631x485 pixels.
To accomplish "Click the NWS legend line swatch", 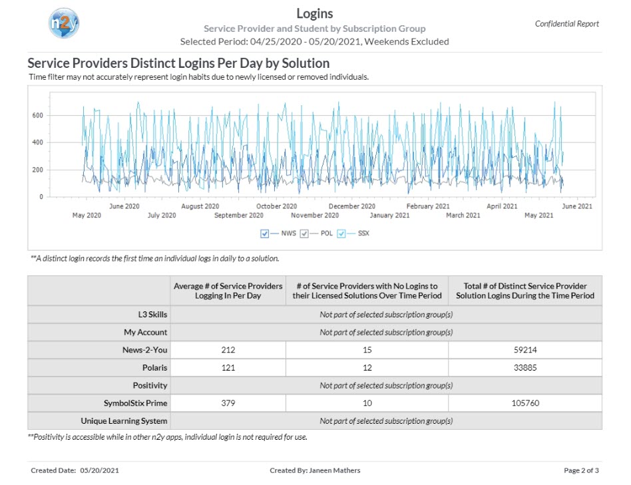I will click(x=274, y=234).
